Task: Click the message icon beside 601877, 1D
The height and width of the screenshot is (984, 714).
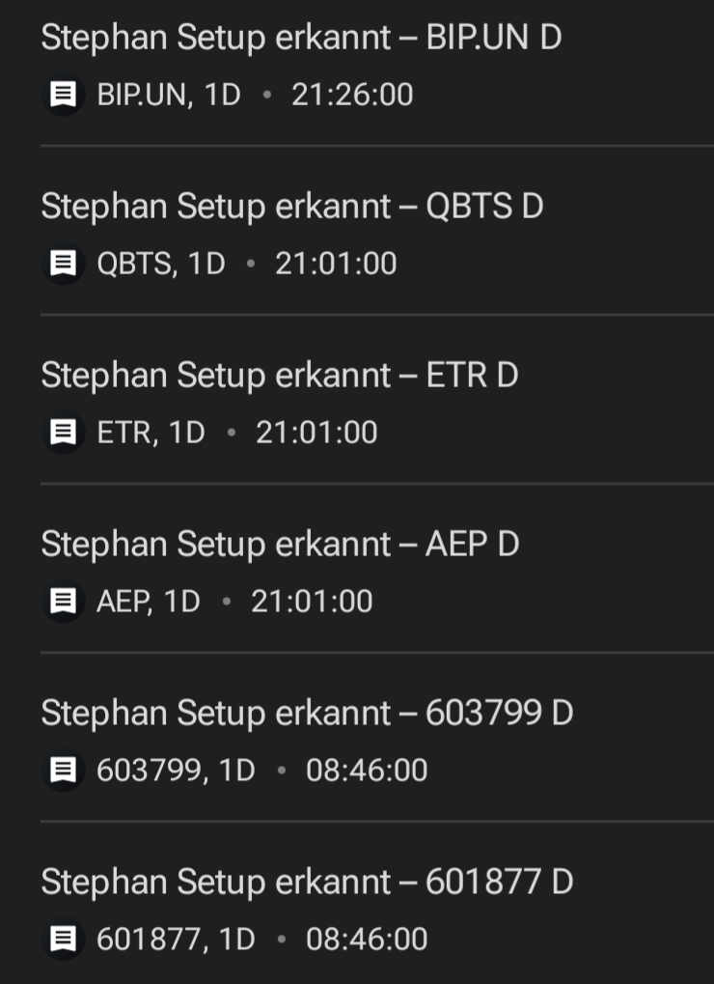Action: pos(64,939)
